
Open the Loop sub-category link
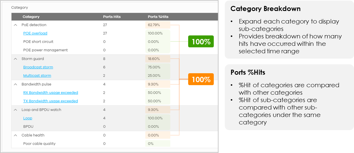click(x=28, y=118)
